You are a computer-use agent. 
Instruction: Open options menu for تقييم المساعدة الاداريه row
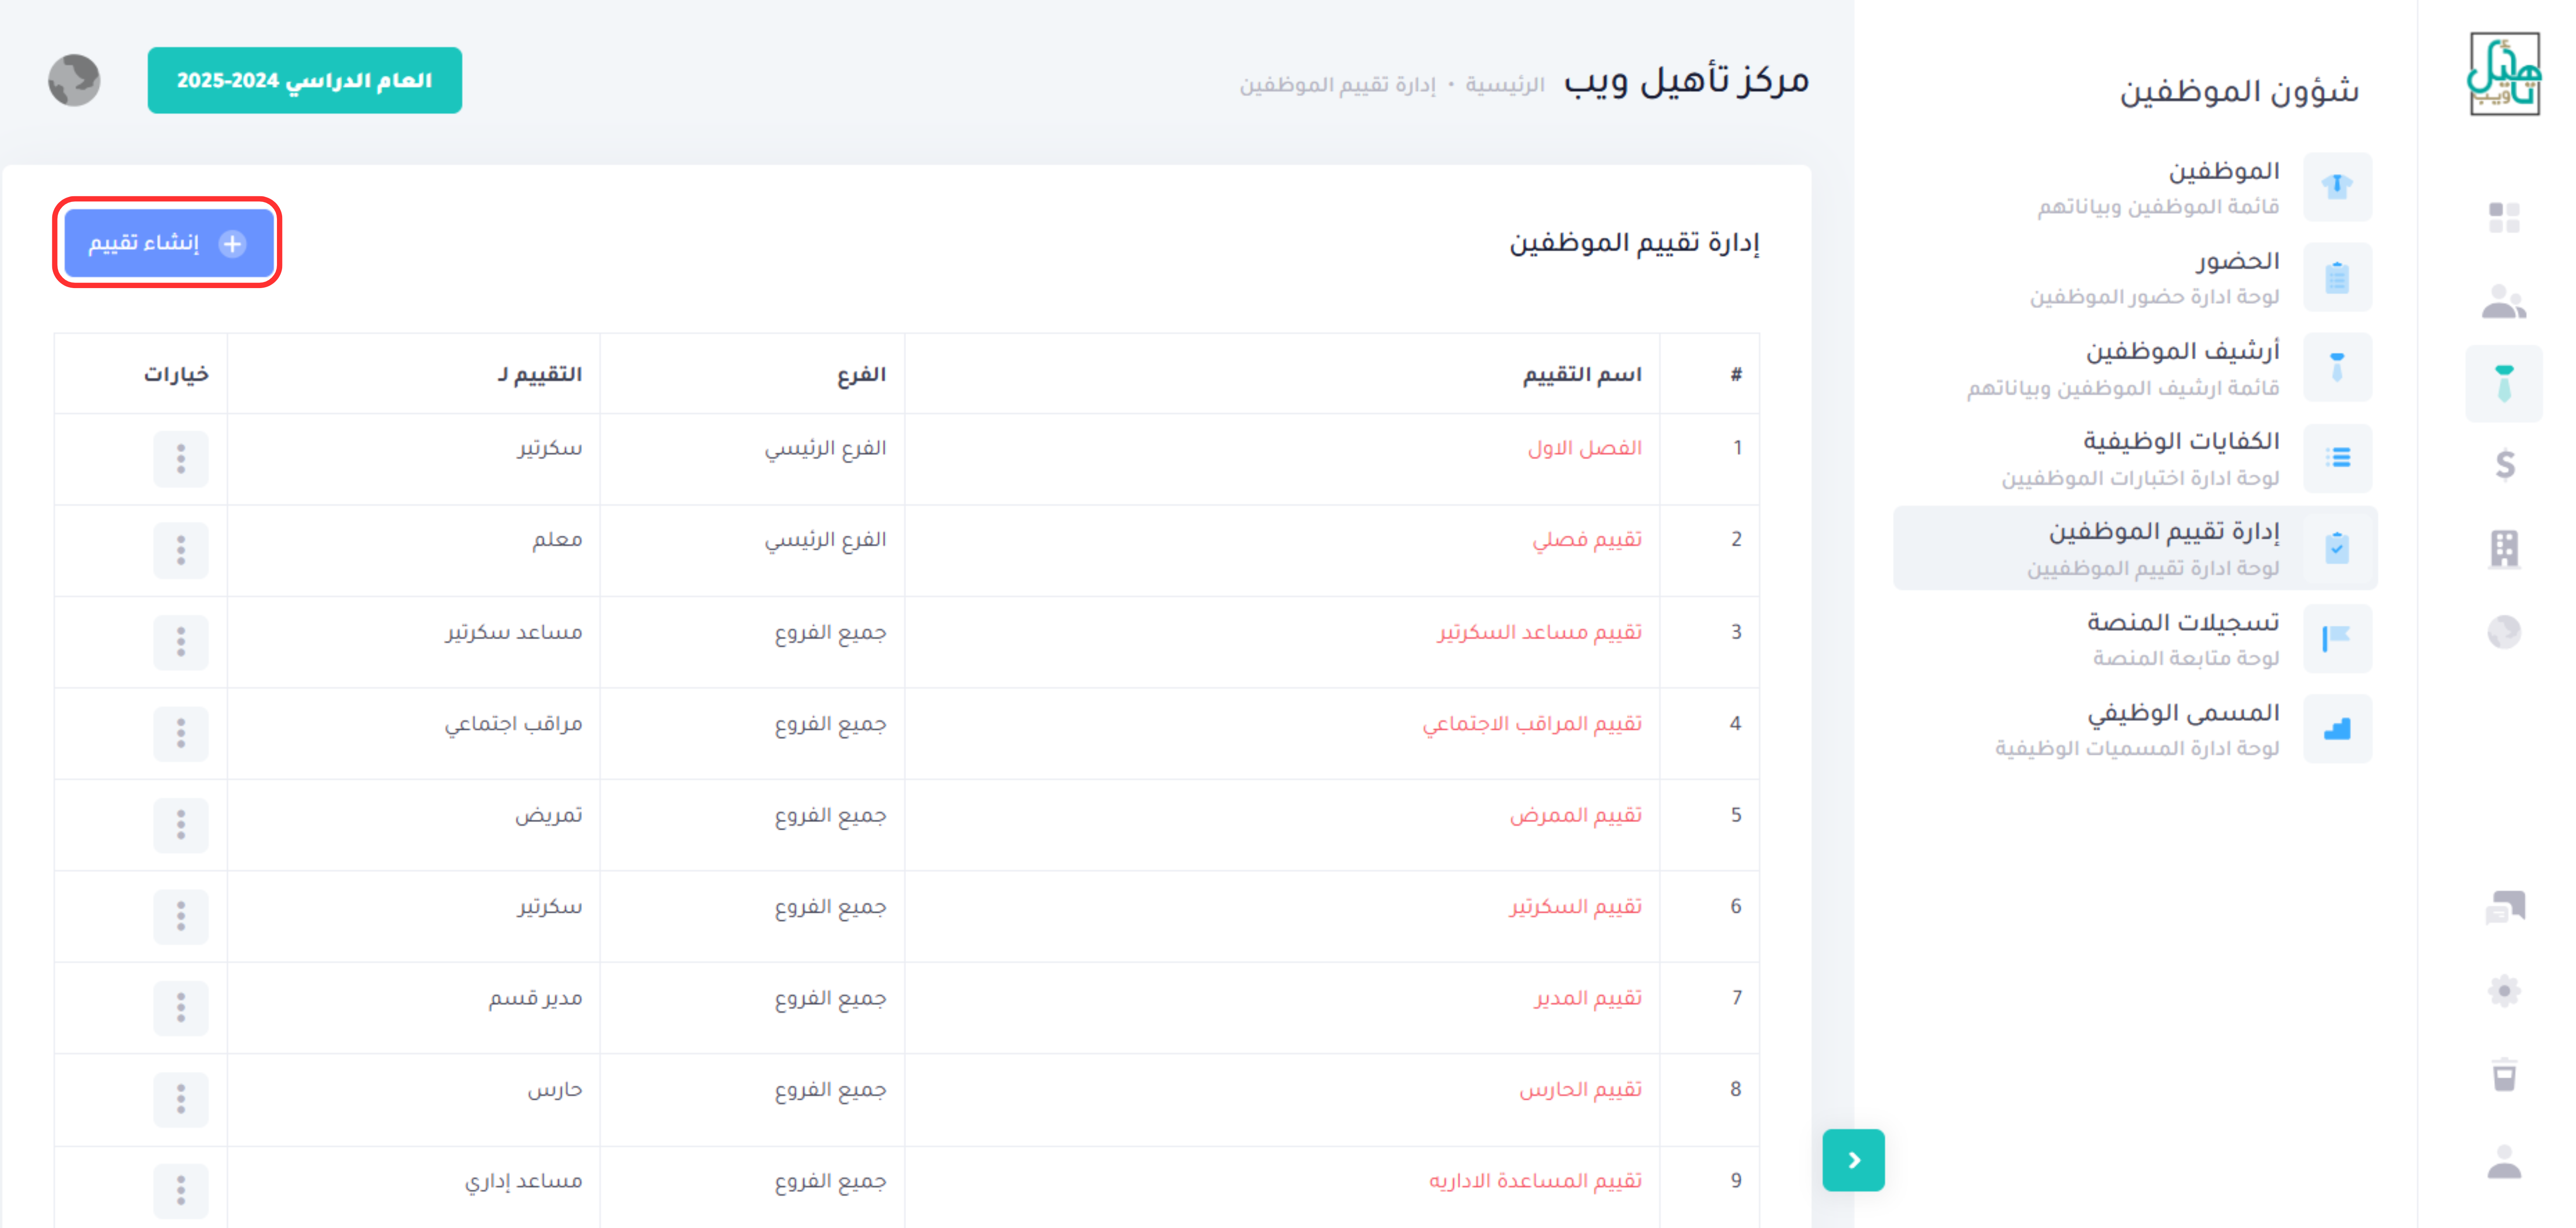point(181,1190)
